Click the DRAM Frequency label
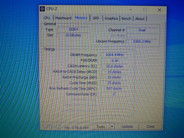Viewport: 184px width, 138px height. coord(84,55)
